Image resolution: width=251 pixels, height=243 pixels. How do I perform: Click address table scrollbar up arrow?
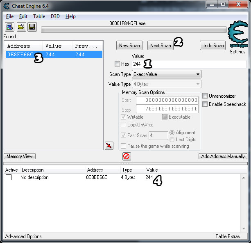pos(244,178)
